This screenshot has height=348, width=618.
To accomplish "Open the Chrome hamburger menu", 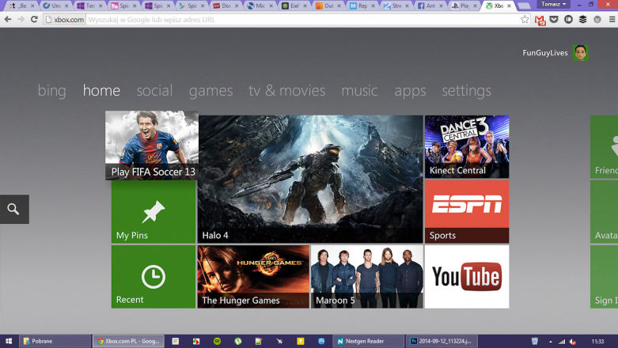I will pyautogui.click(x=612, y=19).
